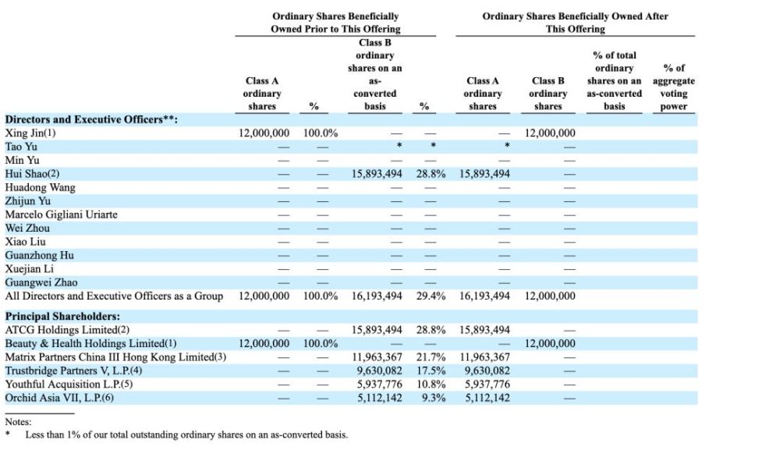Image resolution: width=780 pixels, height=454 pixels.
Task: Select Xing Jin's 100.0% Class A percentage
Action: (x=321, y=133)
